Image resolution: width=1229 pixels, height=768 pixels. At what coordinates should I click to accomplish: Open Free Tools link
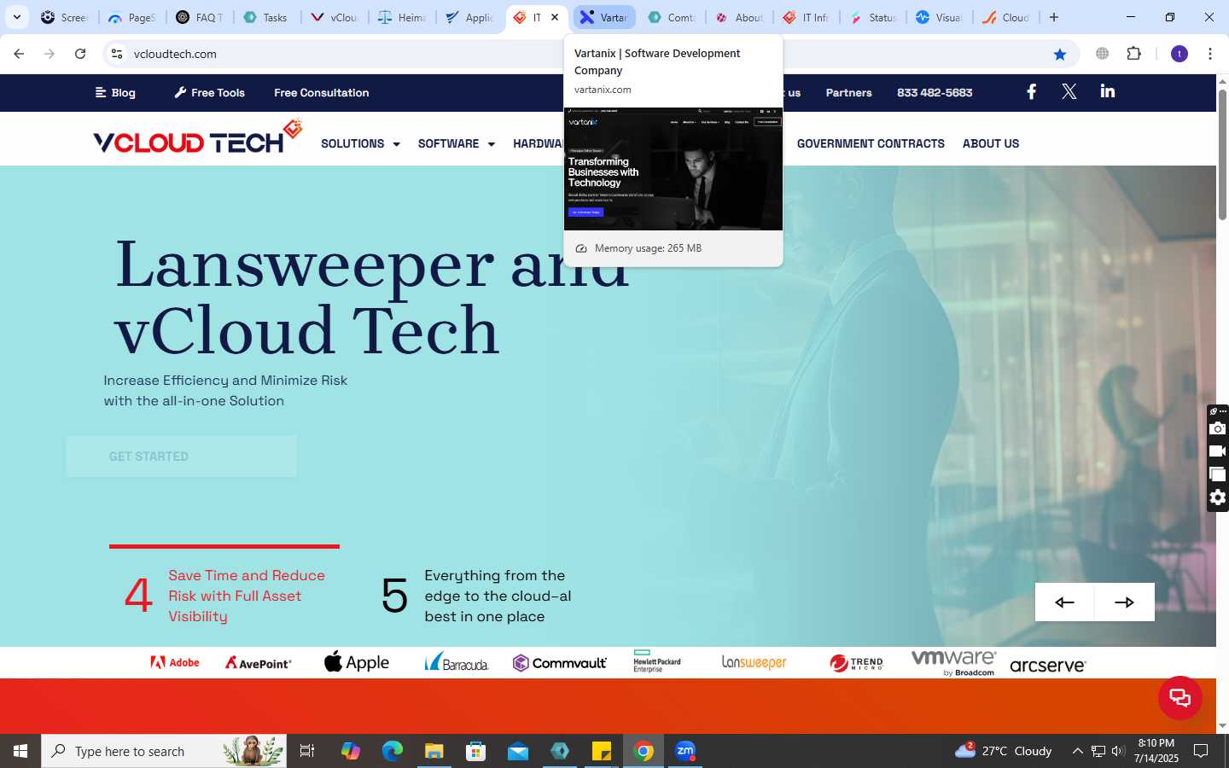209,93
